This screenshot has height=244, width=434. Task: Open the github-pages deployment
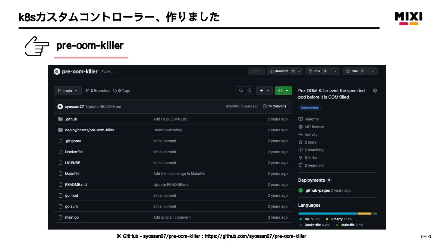318,190
